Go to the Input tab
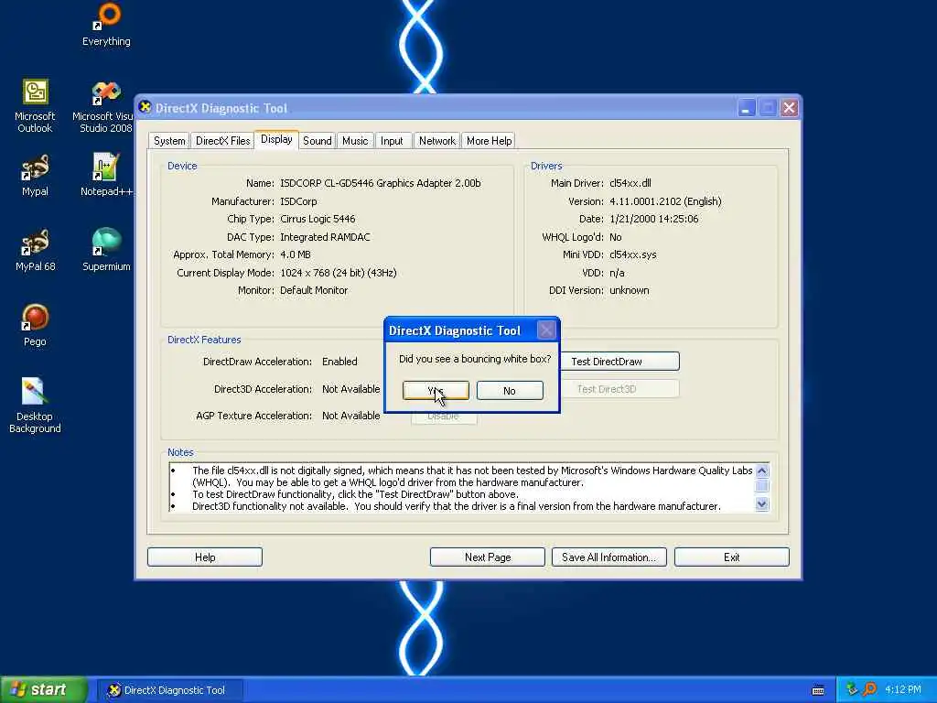Screen dimensions: 937x703 pos(392,141)
